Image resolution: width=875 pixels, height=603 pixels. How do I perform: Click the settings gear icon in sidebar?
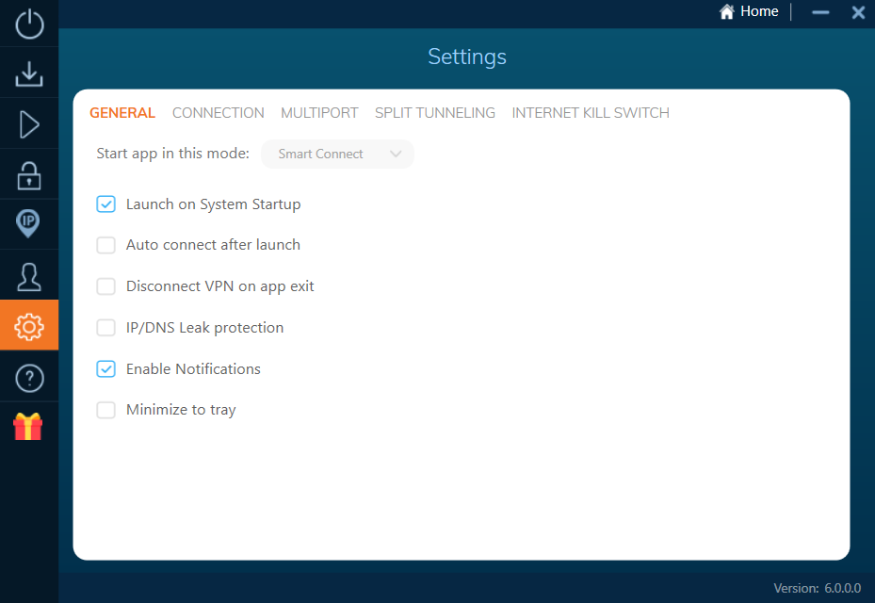pos(29,326)
